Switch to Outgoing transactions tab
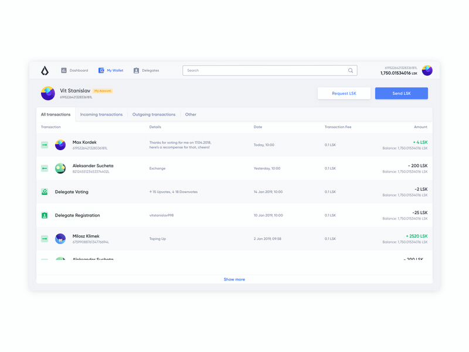The height and width of the screenshot is (352, 469). click(x=154, y=114)
